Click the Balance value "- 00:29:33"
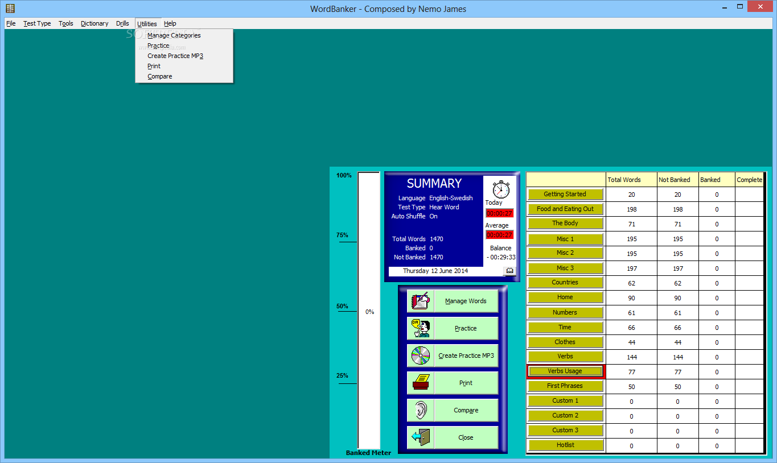 pyautogui.click(x=501, y=257)
